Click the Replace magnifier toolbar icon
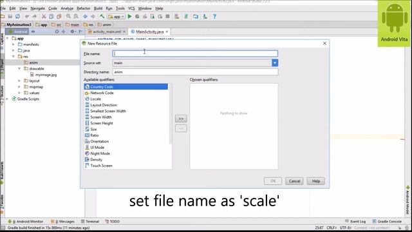The image size is (412, 232). 76,17
